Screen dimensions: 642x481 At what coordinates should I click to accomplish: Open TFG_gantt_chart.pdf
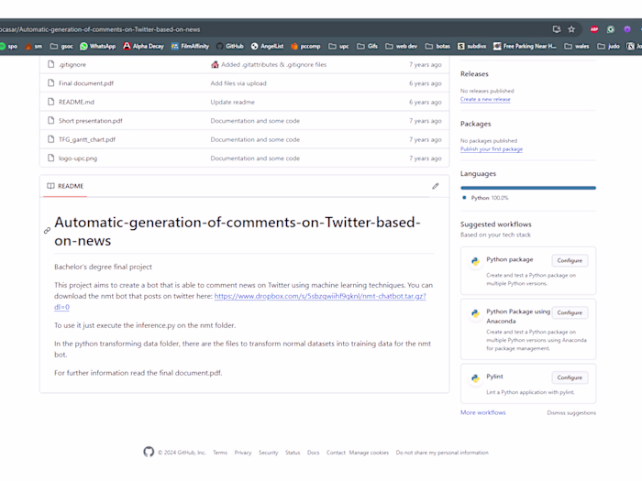coord(87,140)
